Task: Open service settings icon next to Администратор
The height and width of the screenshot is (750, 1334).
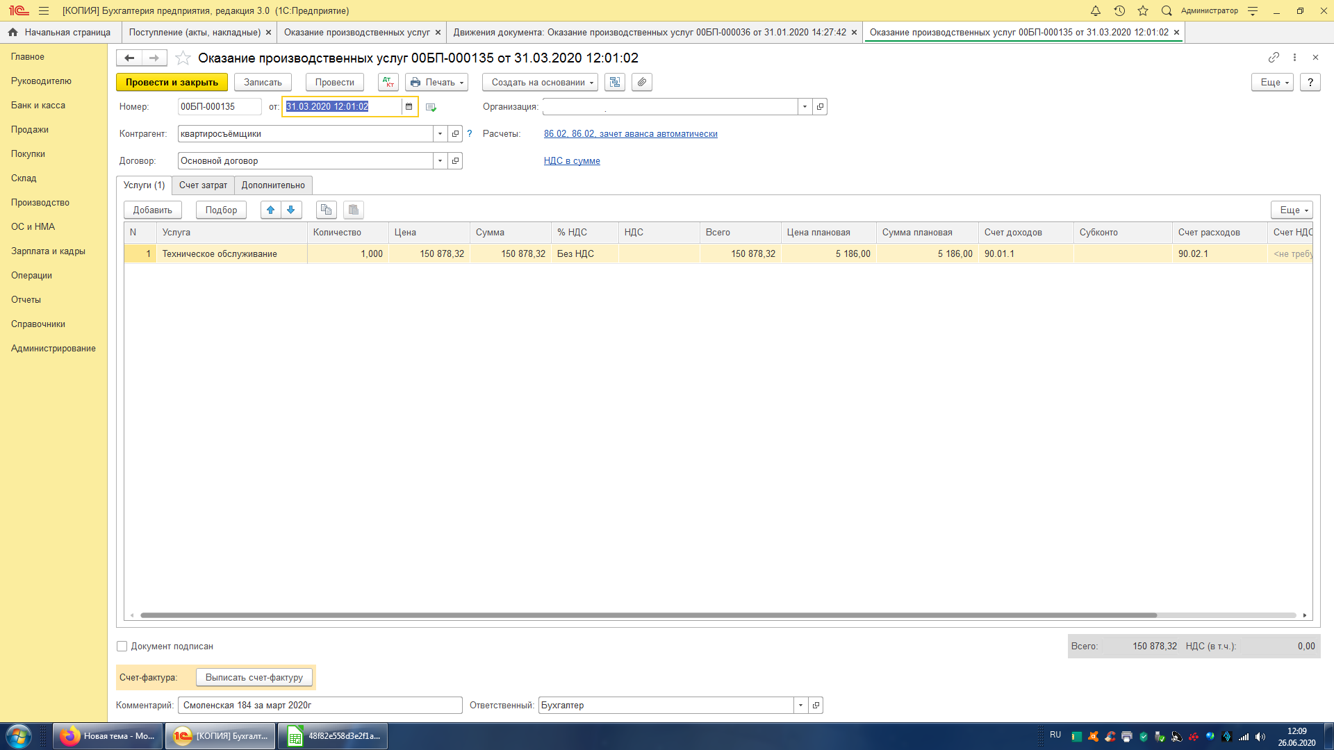Action: click(x=1253, y=10)
